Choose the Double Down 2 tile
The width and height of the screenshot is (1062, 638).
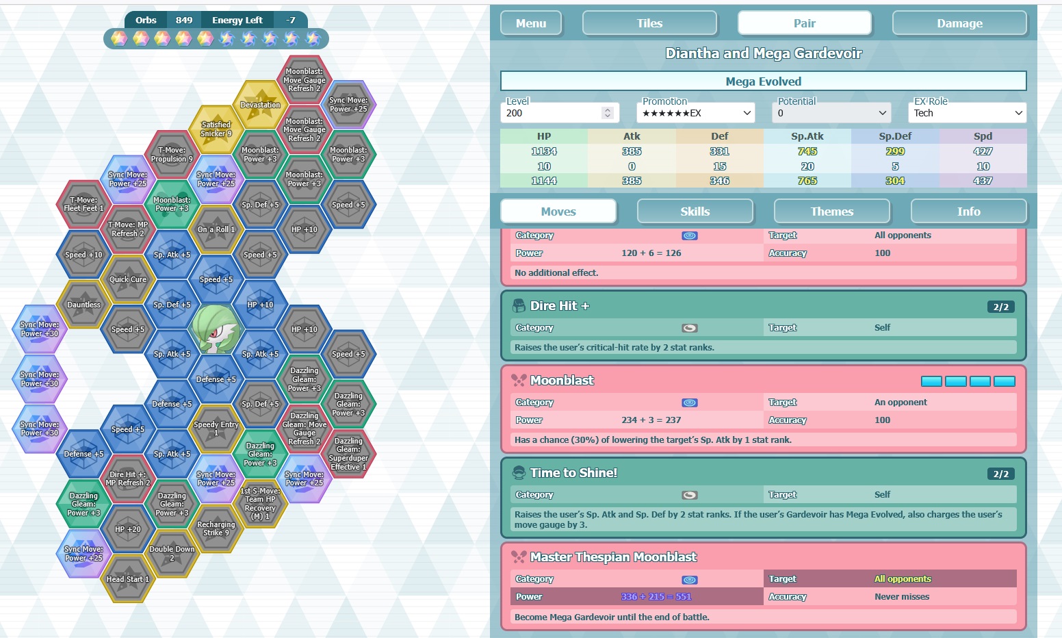click(x=172, y=554)
